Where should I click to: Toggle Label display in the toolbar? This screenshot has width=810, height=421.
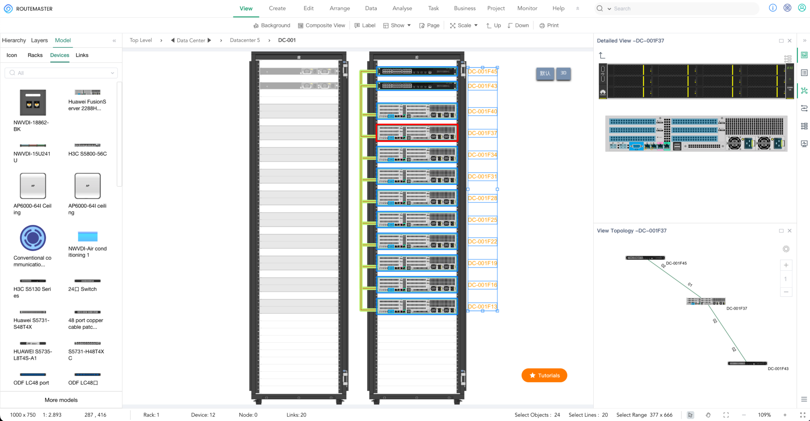click(364, 25)
